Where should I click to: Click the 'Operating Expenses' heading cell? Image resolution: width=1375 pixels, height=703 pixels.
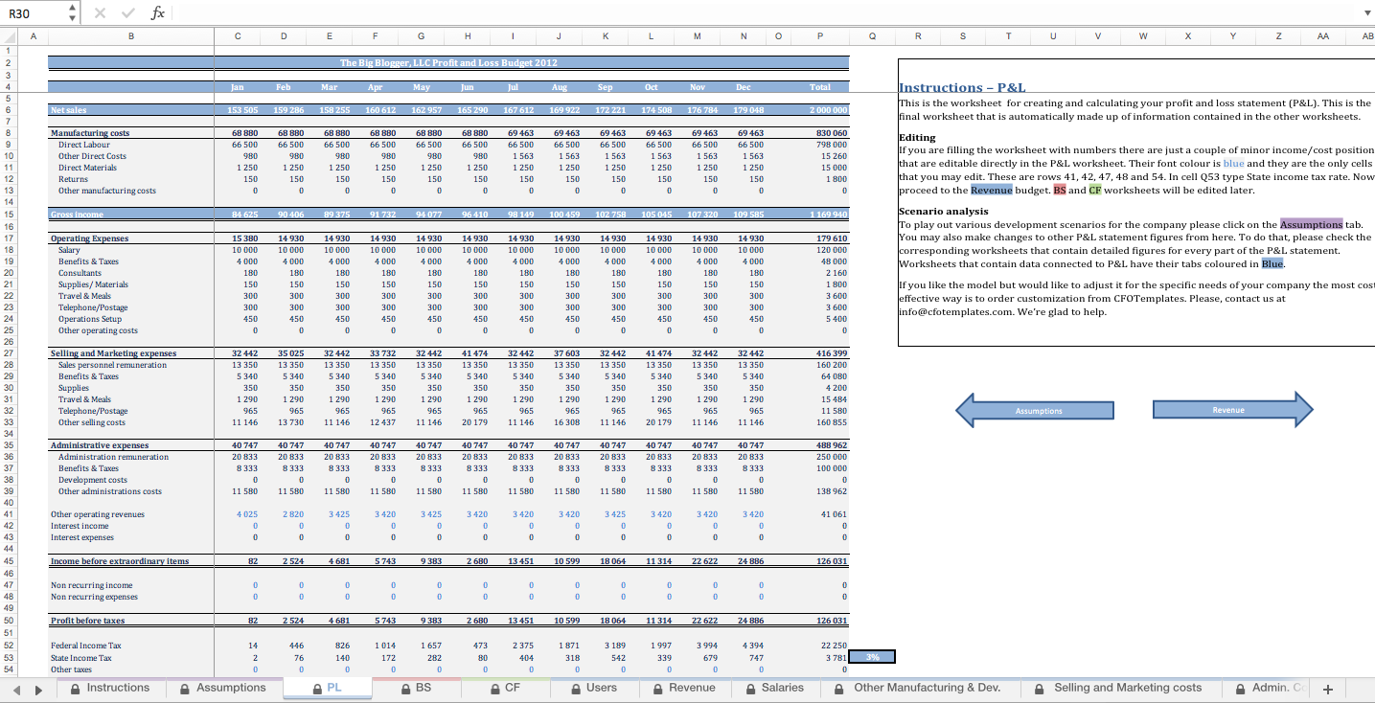tap(88, 238)
